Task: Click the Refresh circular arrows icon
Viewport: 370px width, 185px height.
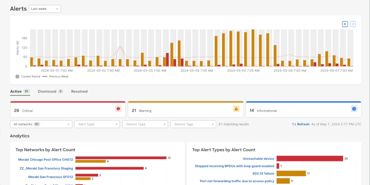Action: click(294, 124)
